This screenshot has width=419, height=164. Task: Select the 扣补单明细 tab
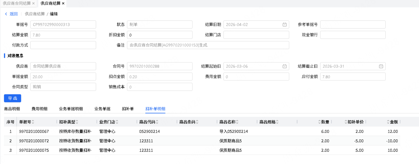155,109
